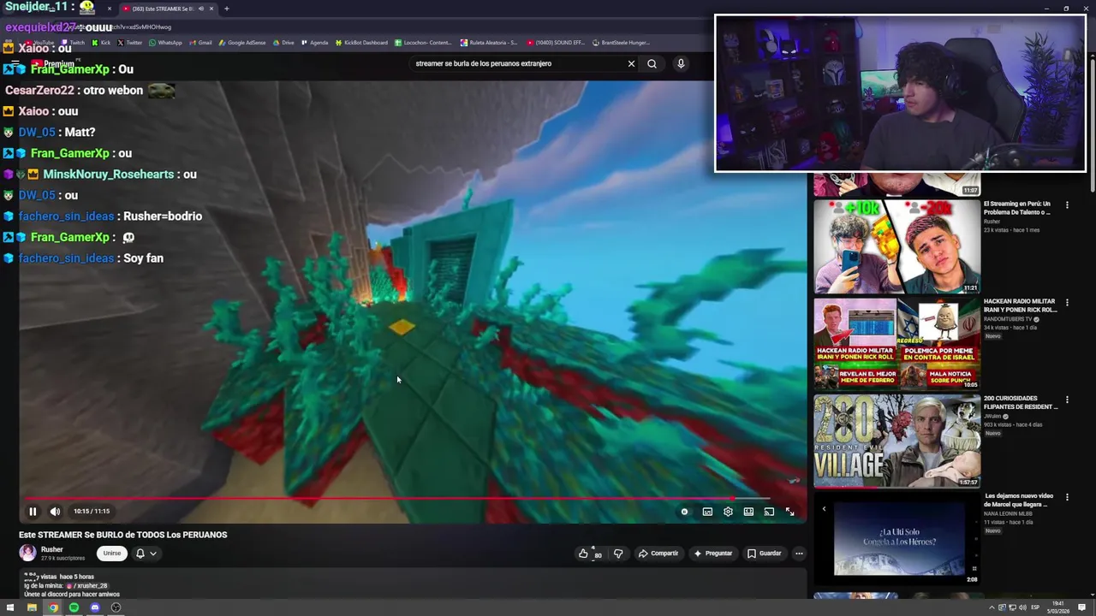Open the Gmail bookmark
The image size is (1096, 616).
200,43
